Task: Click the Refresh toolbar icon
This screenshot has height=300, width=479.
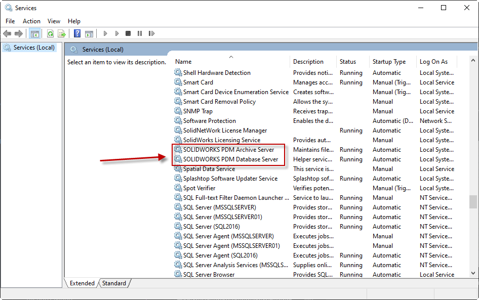Action: coord(51,33)
